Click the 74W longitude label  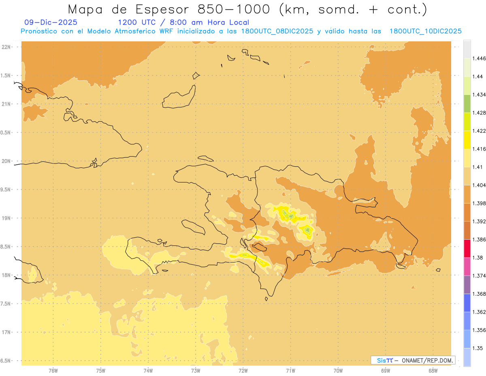click(x=148, y=370)
